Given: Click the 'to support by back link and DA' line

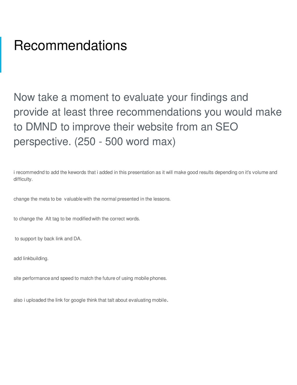Looking at the screenshot, I should pyautogui.click(x=48, y=239).
